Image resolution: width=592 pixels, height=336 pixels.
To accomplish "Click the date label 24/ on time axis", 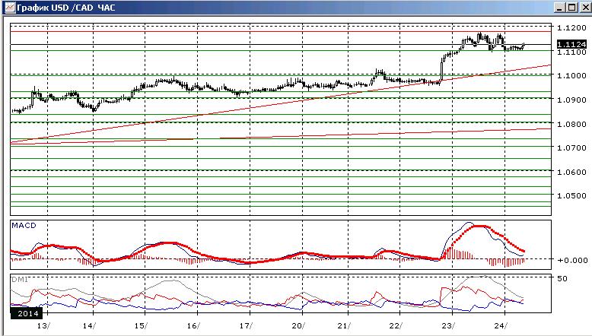I will tap(501, 326).
